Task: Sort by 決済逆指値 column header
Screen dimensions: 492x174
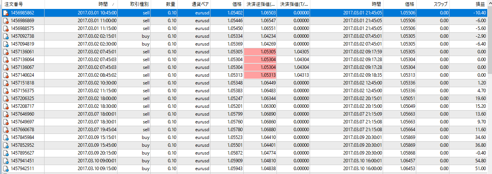Action: pyautogui.click(x=261, y=4)
